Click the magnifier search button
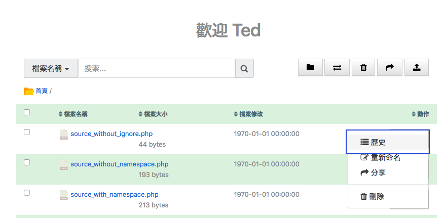Viewport: 444px width, 218px height. point(244,68)
